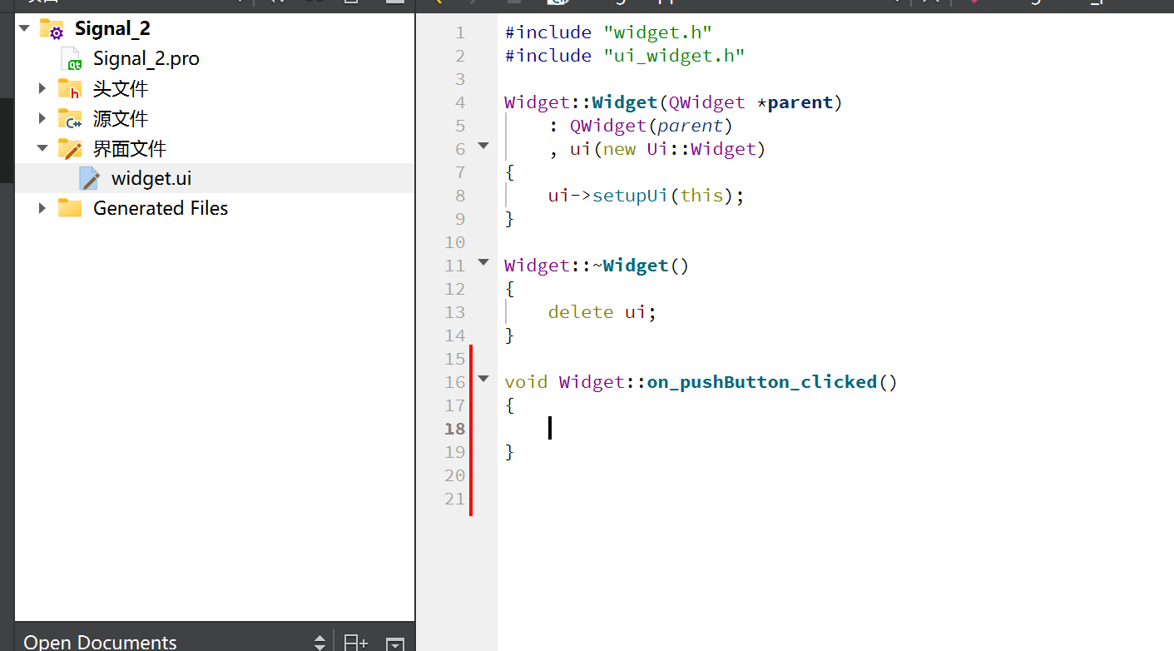Open the Open Documents view selector dropdown
Image resolution: width=1174 pixels, height=651 pixels.
pyautogui.click(x=320, y=642)
